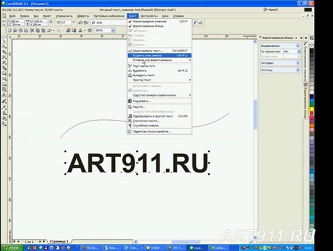Toggle the lock ratio button in property bar

51,22
